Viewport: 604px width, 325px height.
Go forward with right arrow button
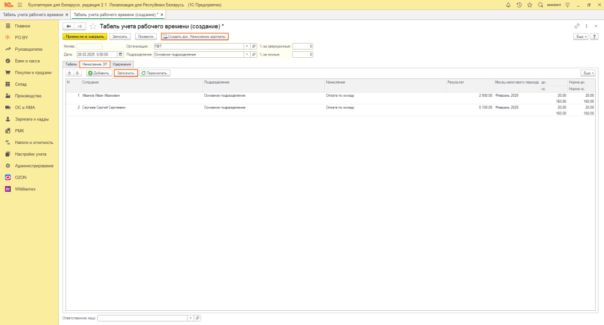pos(80,26)
